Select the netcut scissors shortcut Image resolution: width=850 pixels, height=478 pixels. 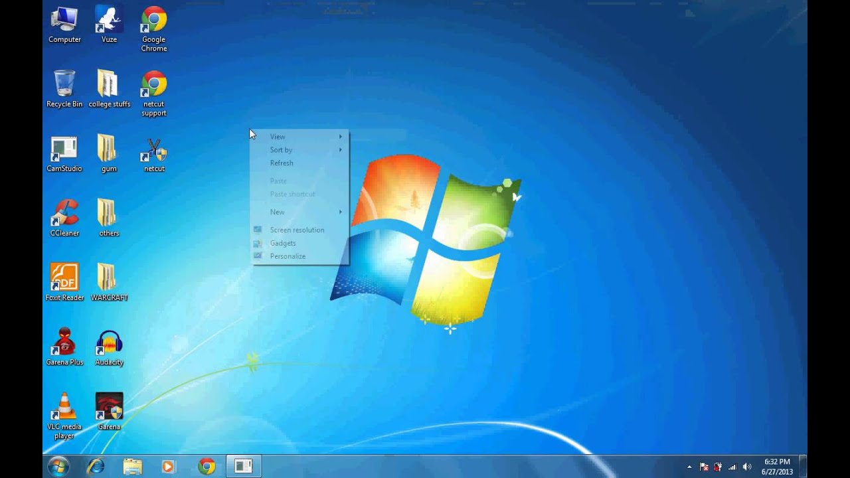click(153, 153)
